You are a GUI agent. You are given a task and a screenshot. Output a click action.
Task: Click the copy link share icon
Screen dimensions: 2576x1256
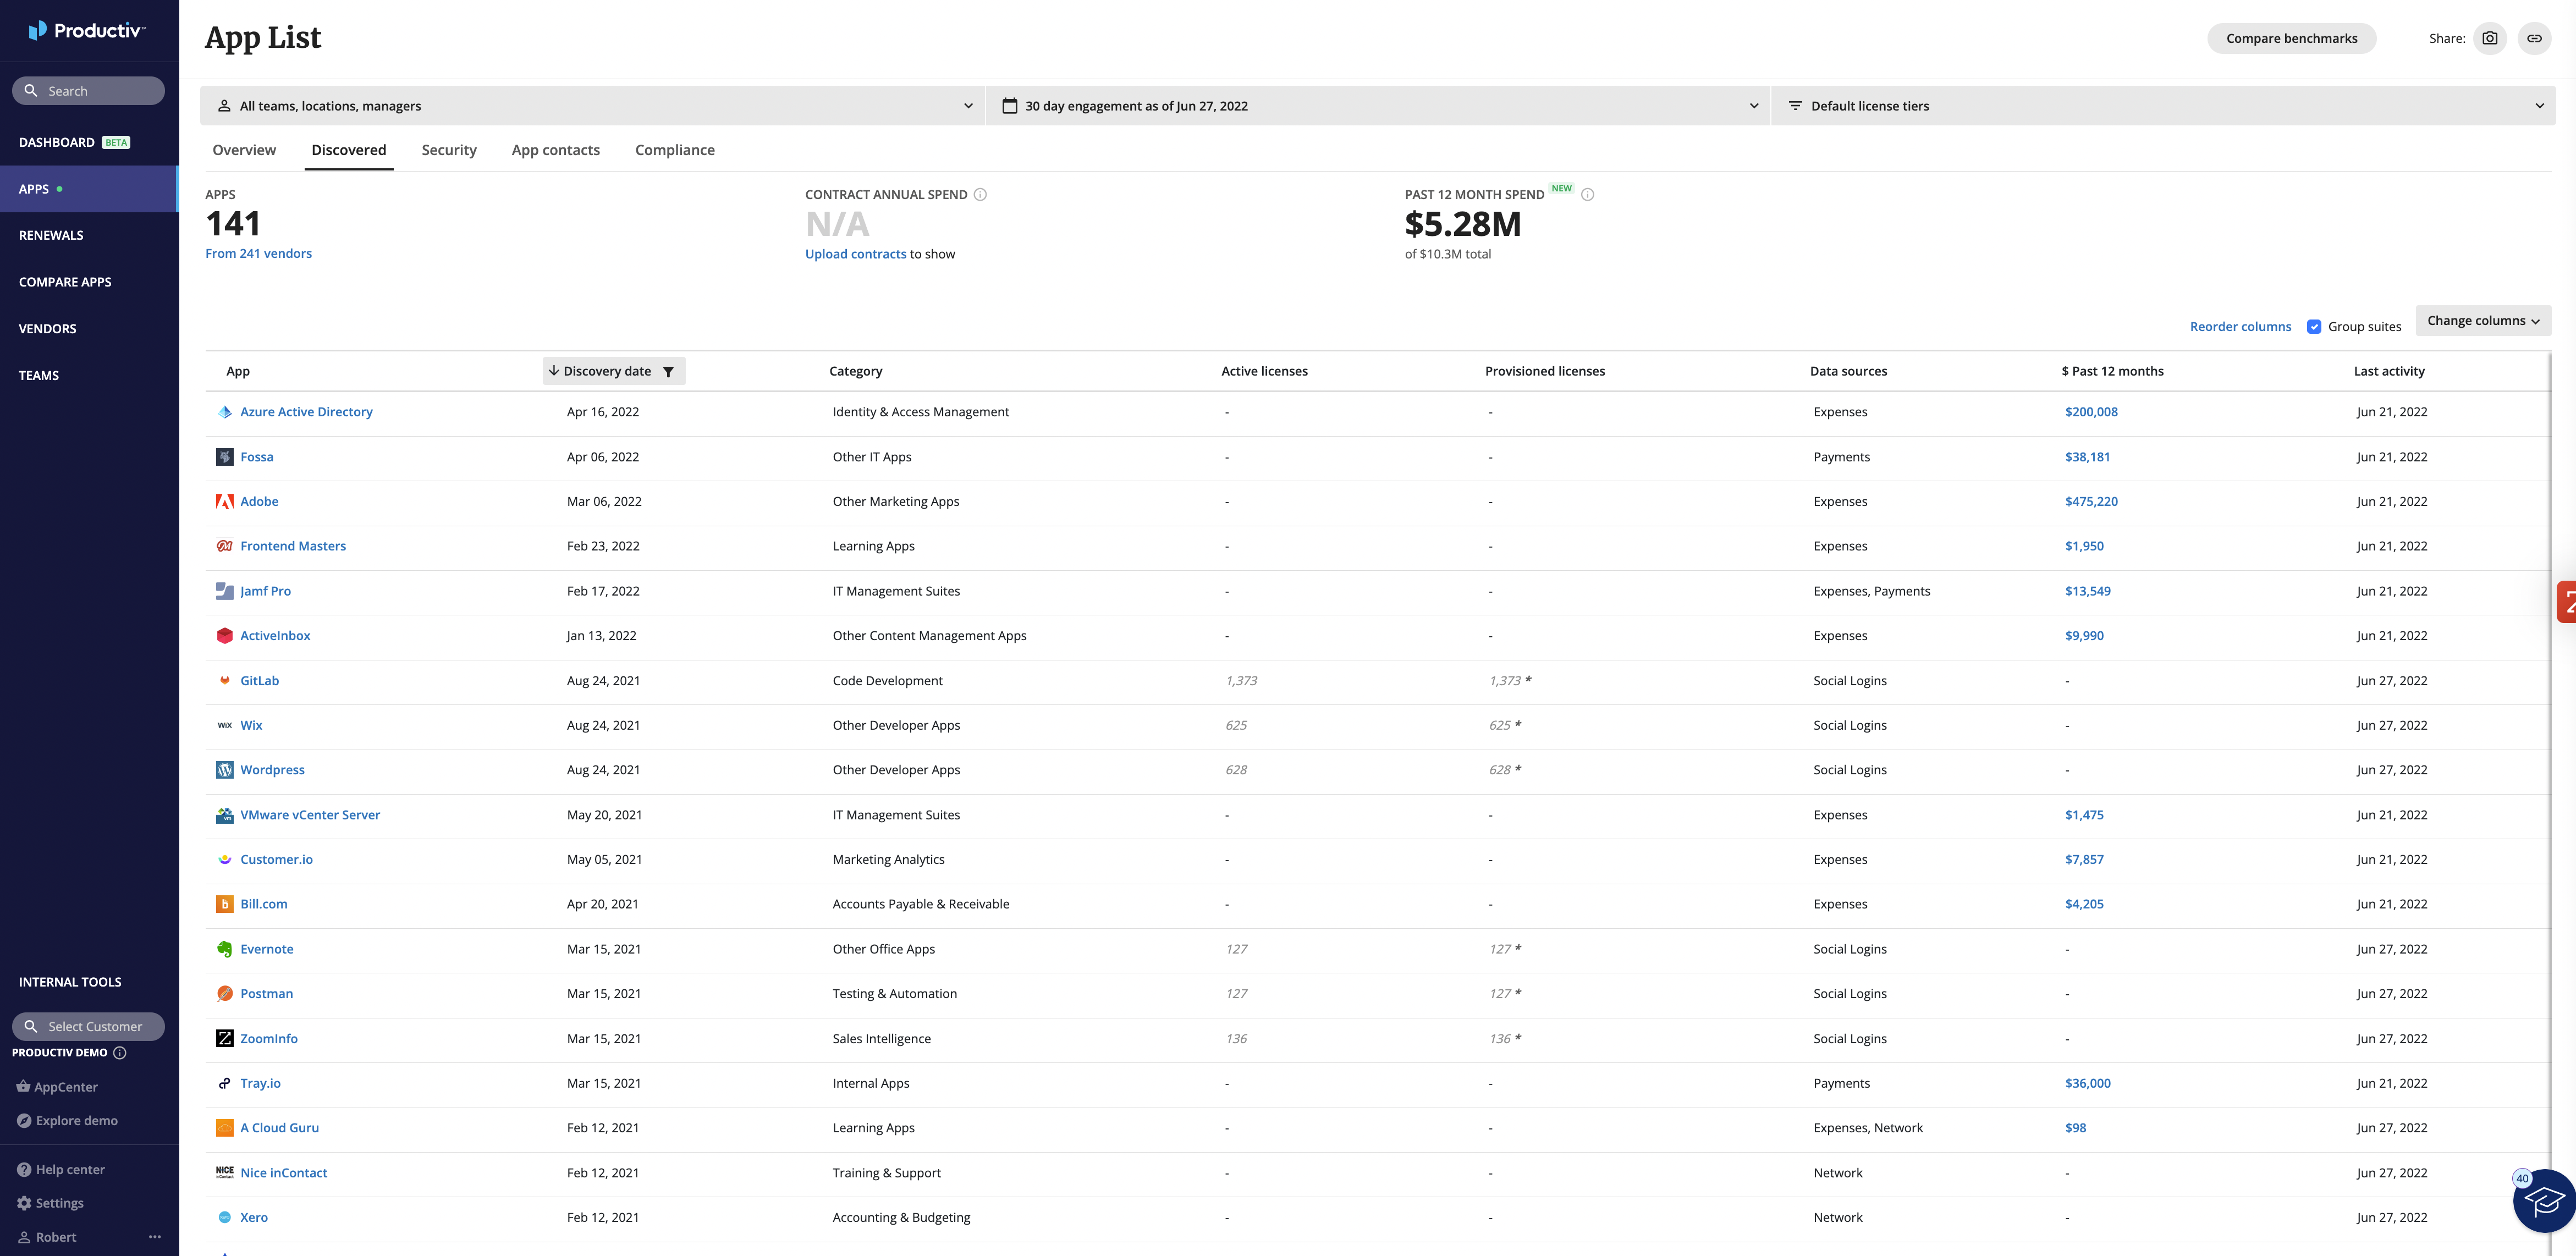tap(2534, 38)
